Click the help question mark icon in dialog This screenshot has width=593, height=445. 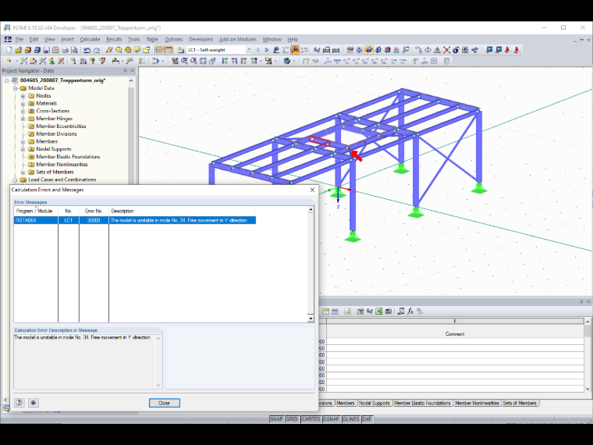[x=20, y=403]
